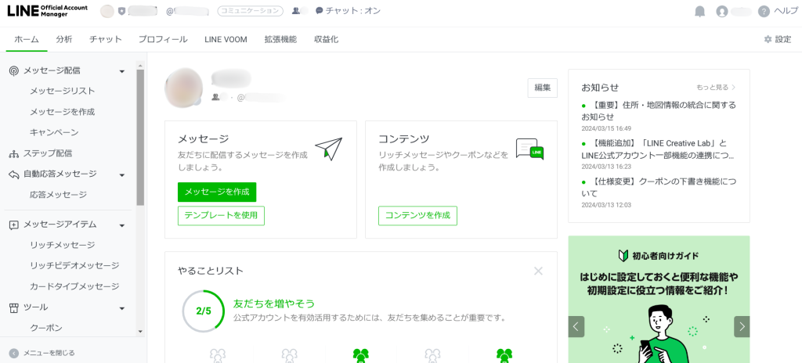Collapse the メッセージ配信 section arrow
The width and height of the screenshot is (802, 363).
(121, 71)
